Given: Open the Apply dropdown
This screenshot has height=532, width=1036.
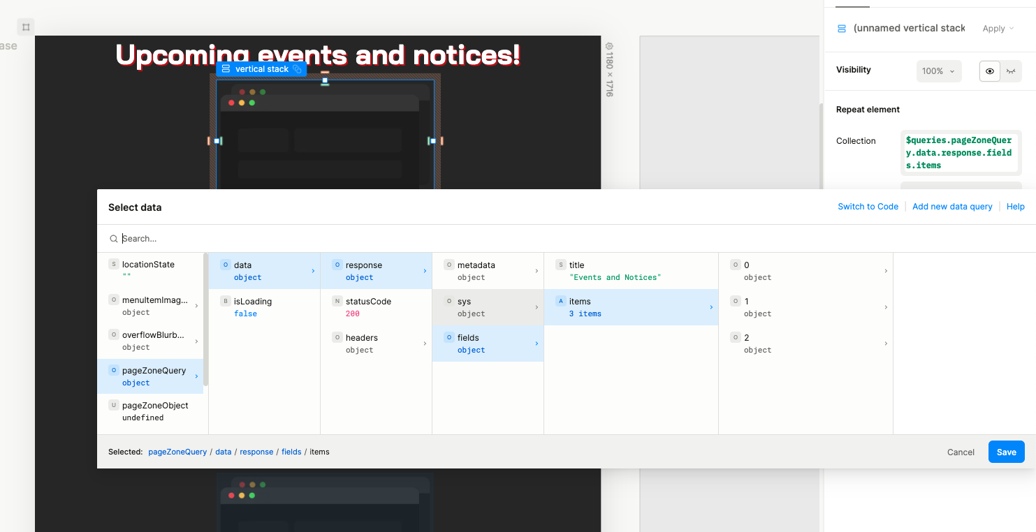Looking at the screenshot, I should pyautogui.click(x=998, y=29).
